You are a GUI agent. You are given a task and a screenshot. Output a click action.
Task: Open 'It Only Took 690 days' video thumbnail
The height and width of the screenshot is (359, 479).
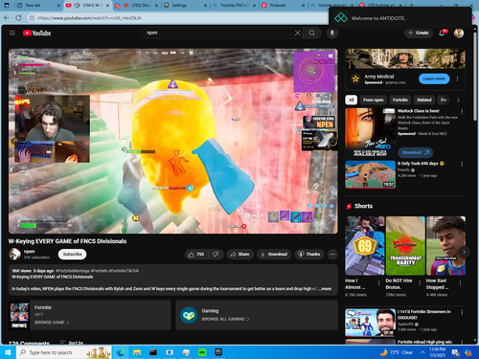pyautogui.click(x=370, y=174)
